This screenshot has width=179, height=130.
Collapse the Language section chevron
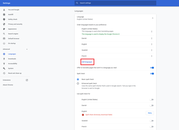point(153,18)
